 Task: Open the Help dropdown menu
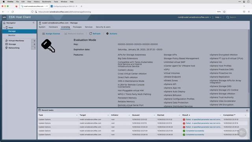(218, 17)
